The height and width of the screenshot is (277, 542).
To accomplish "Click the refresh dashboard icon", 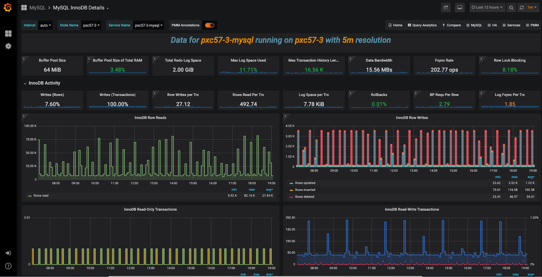I will (x=522, y=8).
